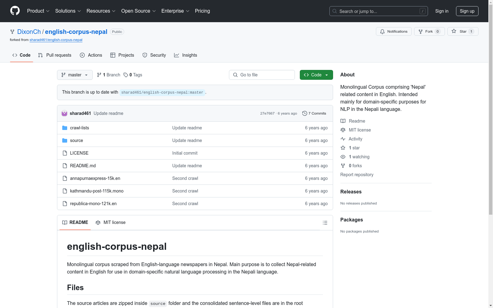
Task: Click the annapurnaexpress-15k.en file icon
Action: pyautogui.click(x=65, y=178)
